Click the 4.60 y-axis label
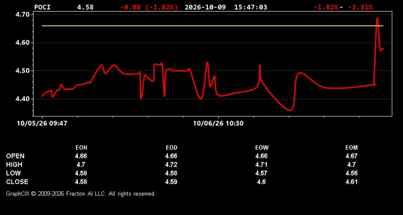Image resolution: width=403 pixels, height=215 pixels. 23,42
